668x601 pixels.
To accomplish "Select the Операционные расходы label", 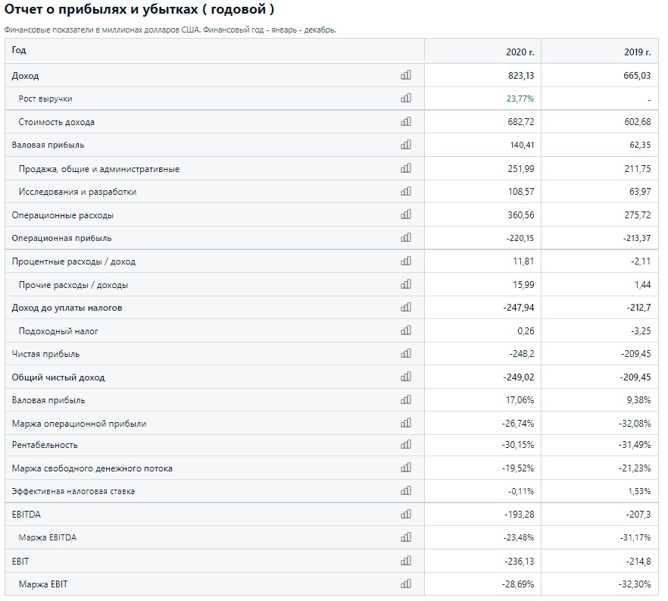I will pyautogui.click(x=63, y=215).
